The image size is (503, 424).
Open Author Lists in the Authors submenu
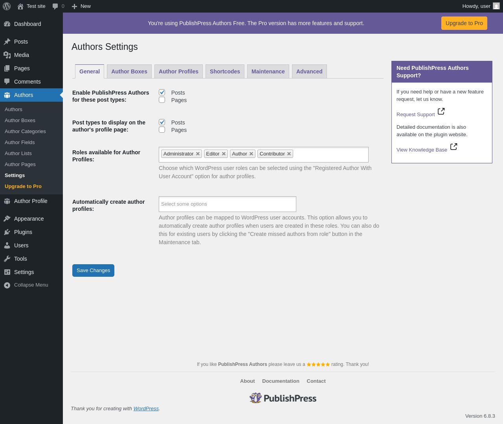click(x=31, y=154)
